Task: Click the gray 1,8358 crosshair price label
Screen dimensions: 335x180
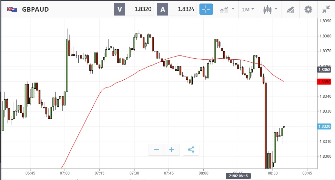Action: point(324,69)
